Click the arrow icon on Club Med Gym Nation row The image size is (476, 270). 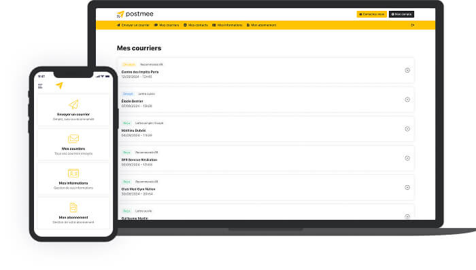click(x=407, y=188)
